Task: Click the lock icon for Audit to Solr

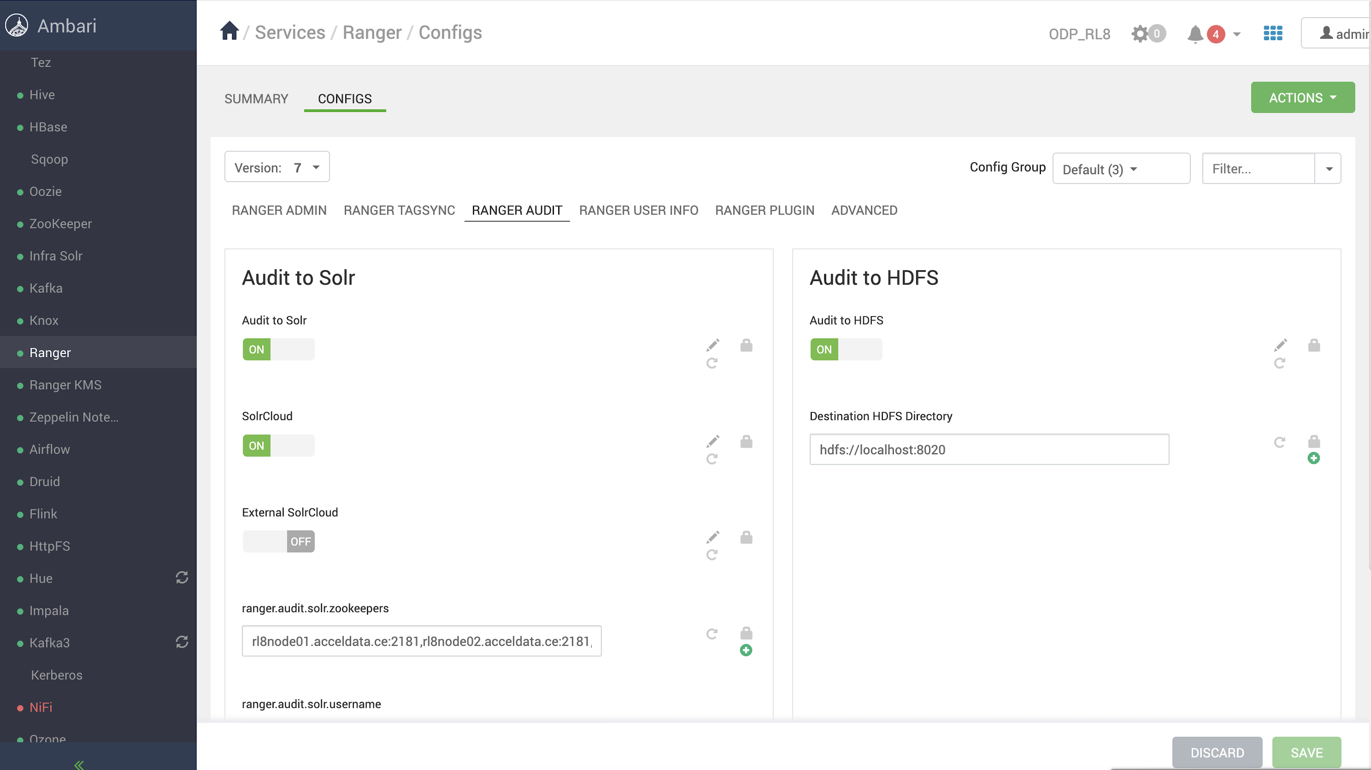Action: point(746,345)
